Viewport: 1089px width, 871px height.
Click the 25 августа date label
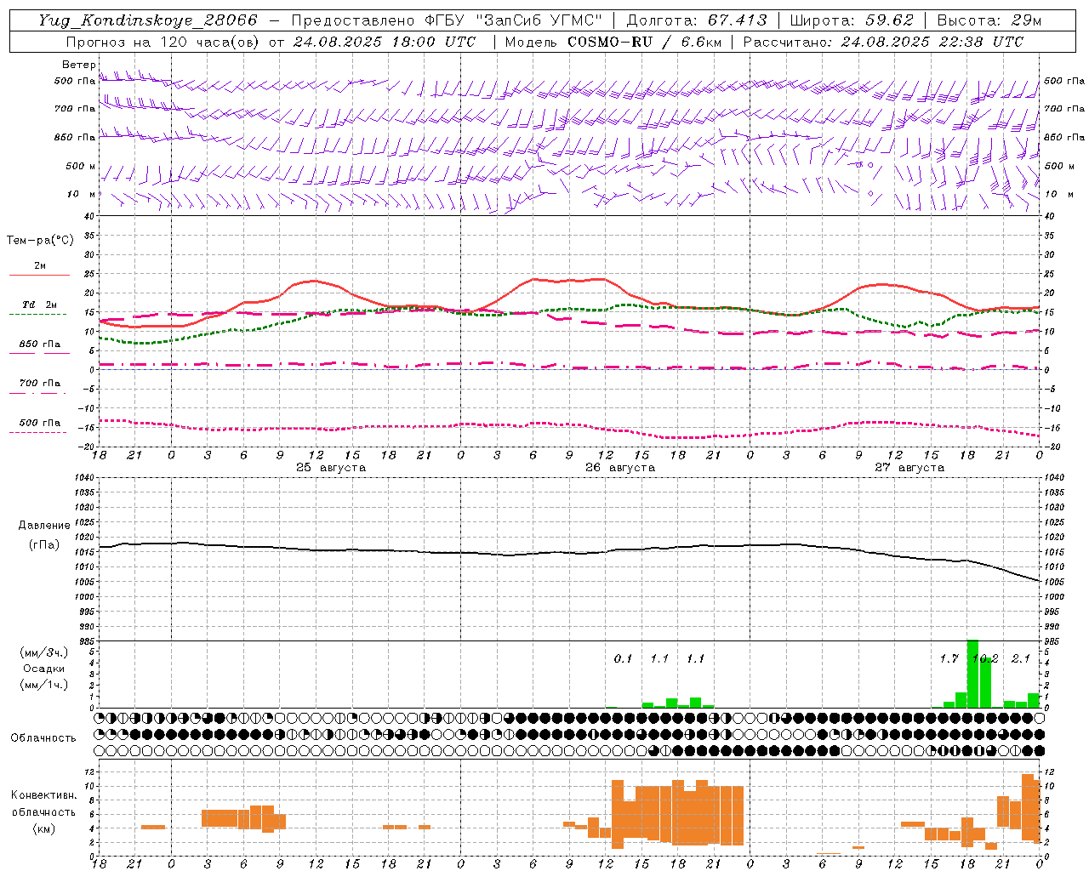click(x=331, y=468)
